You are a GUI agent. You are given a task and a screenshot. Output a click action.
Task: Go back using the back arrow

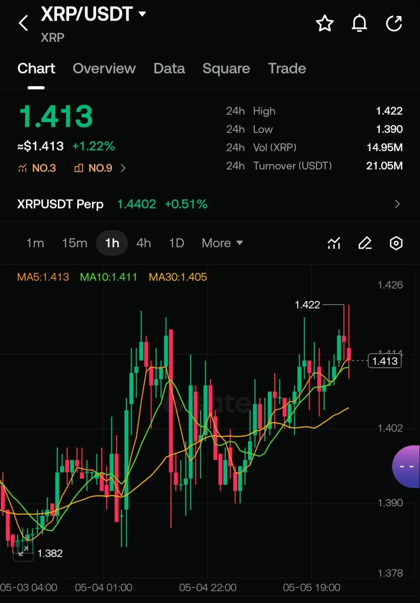pos(23,23)
